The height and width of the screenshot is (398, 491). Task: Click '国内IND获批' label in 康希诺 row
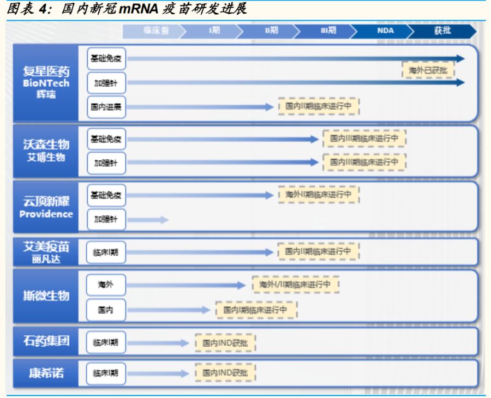click(225, 373)
